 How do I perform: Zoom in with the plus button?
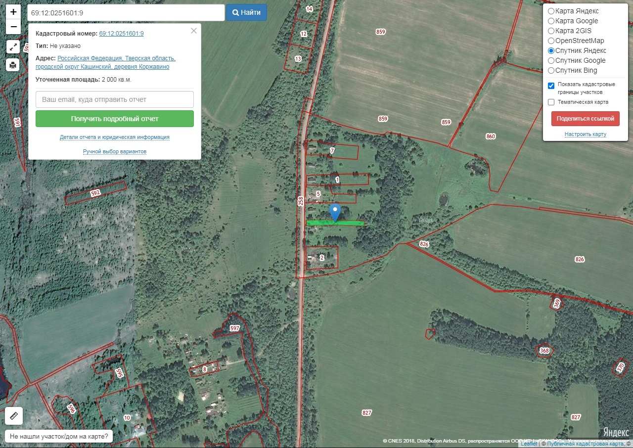tap(13, 12)
